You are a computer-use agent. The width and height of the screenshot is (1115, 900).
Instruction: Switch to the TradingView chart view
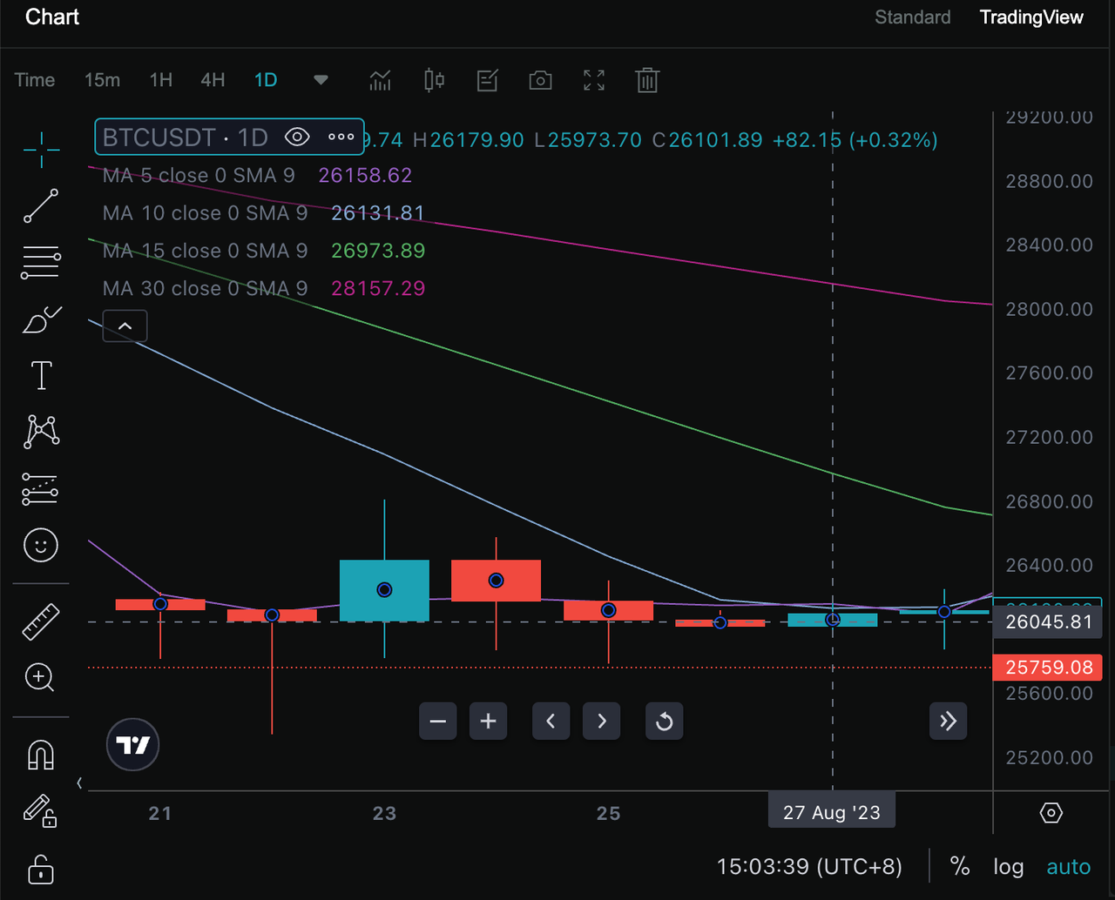(x=1031, y=17)
